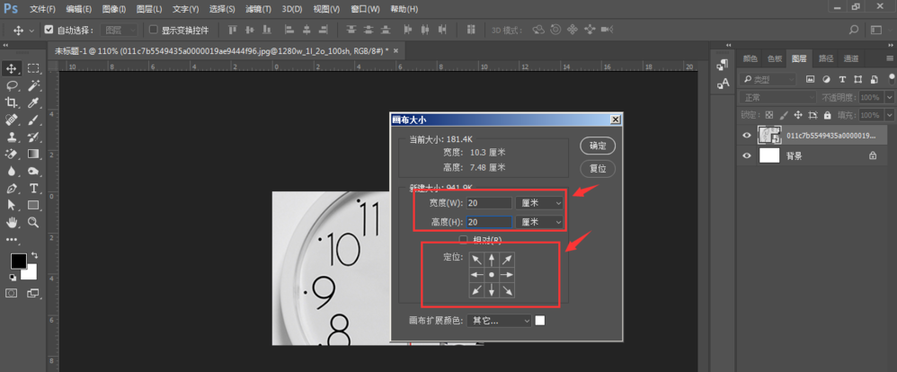Set anchor to center dot

tap(492, 275)
